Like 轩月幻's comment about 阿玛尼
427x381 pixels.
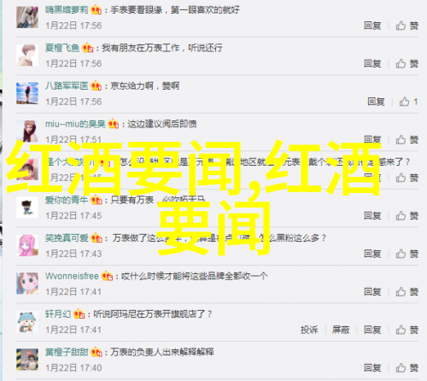[407, 330]
